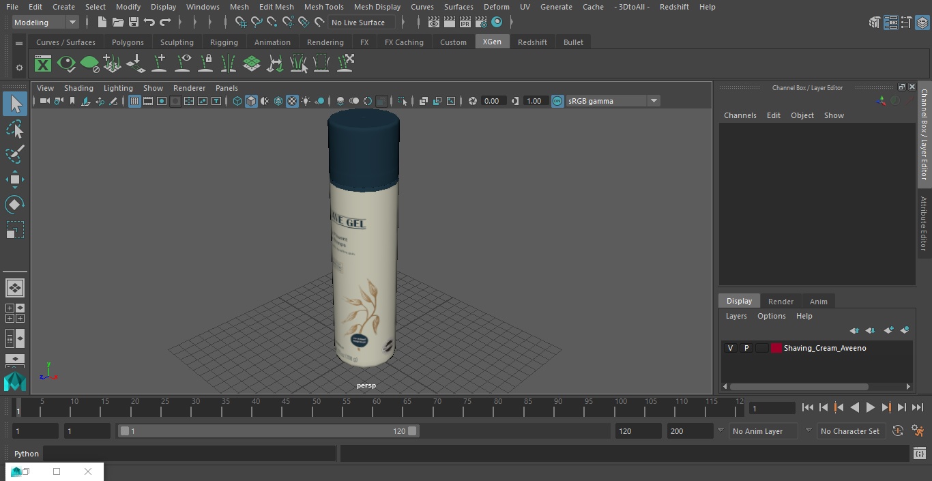
Task: Open the layer editor Options menu
Action: click(x=772, y=316)
